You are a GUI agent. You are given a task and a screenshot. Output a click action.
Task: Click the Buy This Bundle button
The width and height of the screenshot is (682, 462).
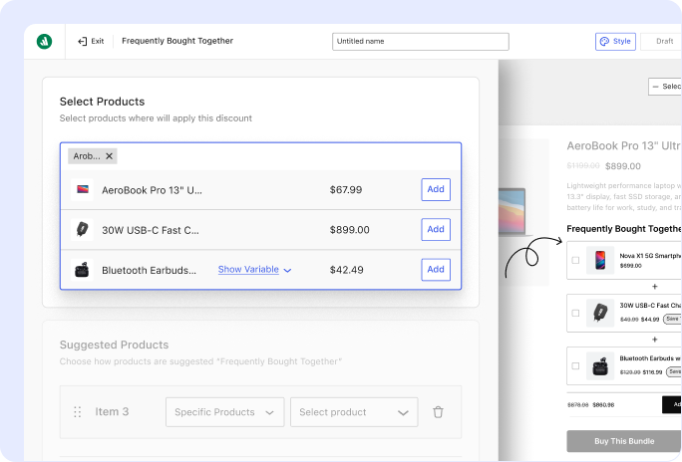click(624, 441)
